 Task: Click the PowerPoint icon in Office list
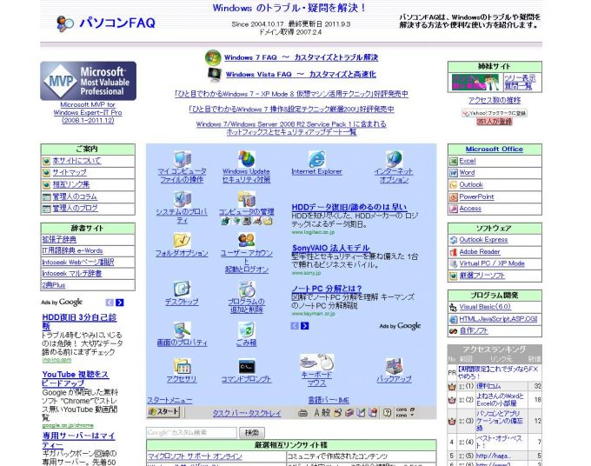(454, 196)
